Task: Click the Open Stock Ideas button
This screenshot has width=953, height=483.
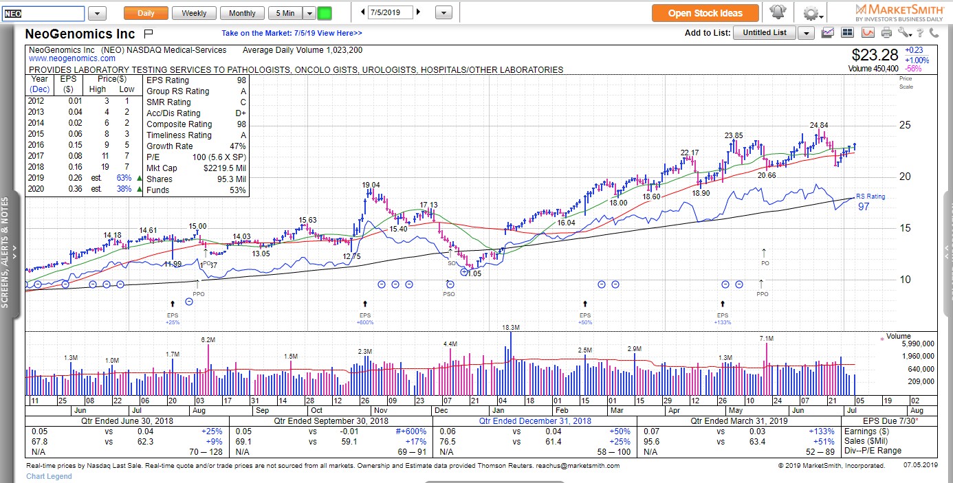Action: pos(705,13)
